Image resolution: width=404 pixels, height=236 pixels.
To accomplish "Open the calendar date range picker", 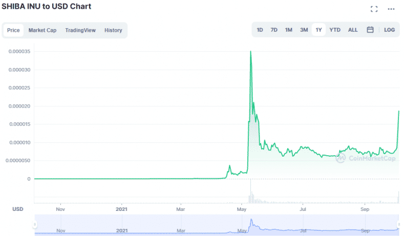I will [370, 30].
